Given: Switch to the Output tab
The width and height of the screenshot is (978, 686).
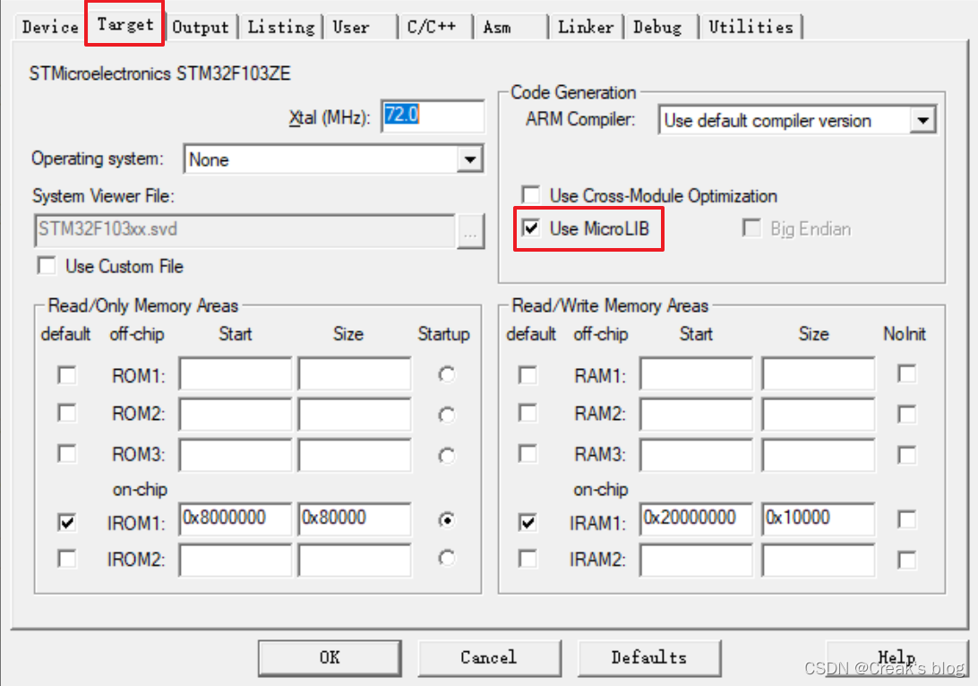Looking at the screenshot, I should pyautogui.click(x=201, y=27).
